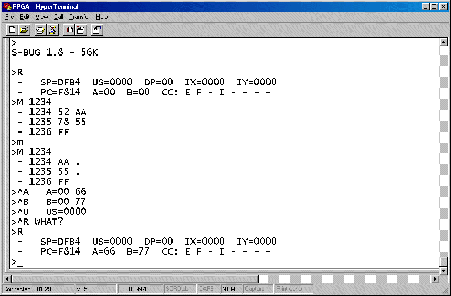The image size is (451, 296).
Task: Click the horizontal scrollbar right arrow
Action: 435,279
